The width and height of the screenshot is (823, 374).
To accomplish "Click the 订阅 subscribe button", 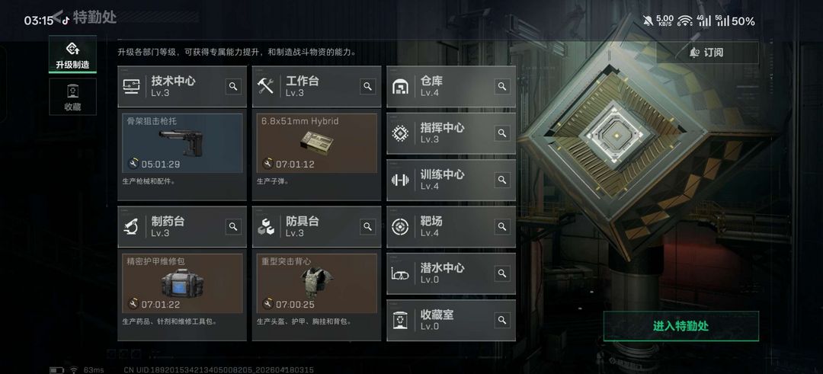I will point(707,53).
